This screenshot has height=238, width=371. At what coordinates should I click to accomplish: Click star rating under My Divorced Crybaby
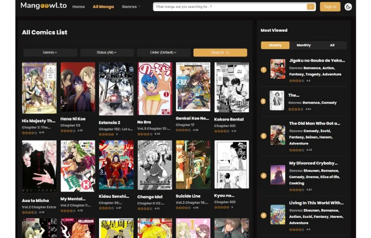tap(297, 190)
